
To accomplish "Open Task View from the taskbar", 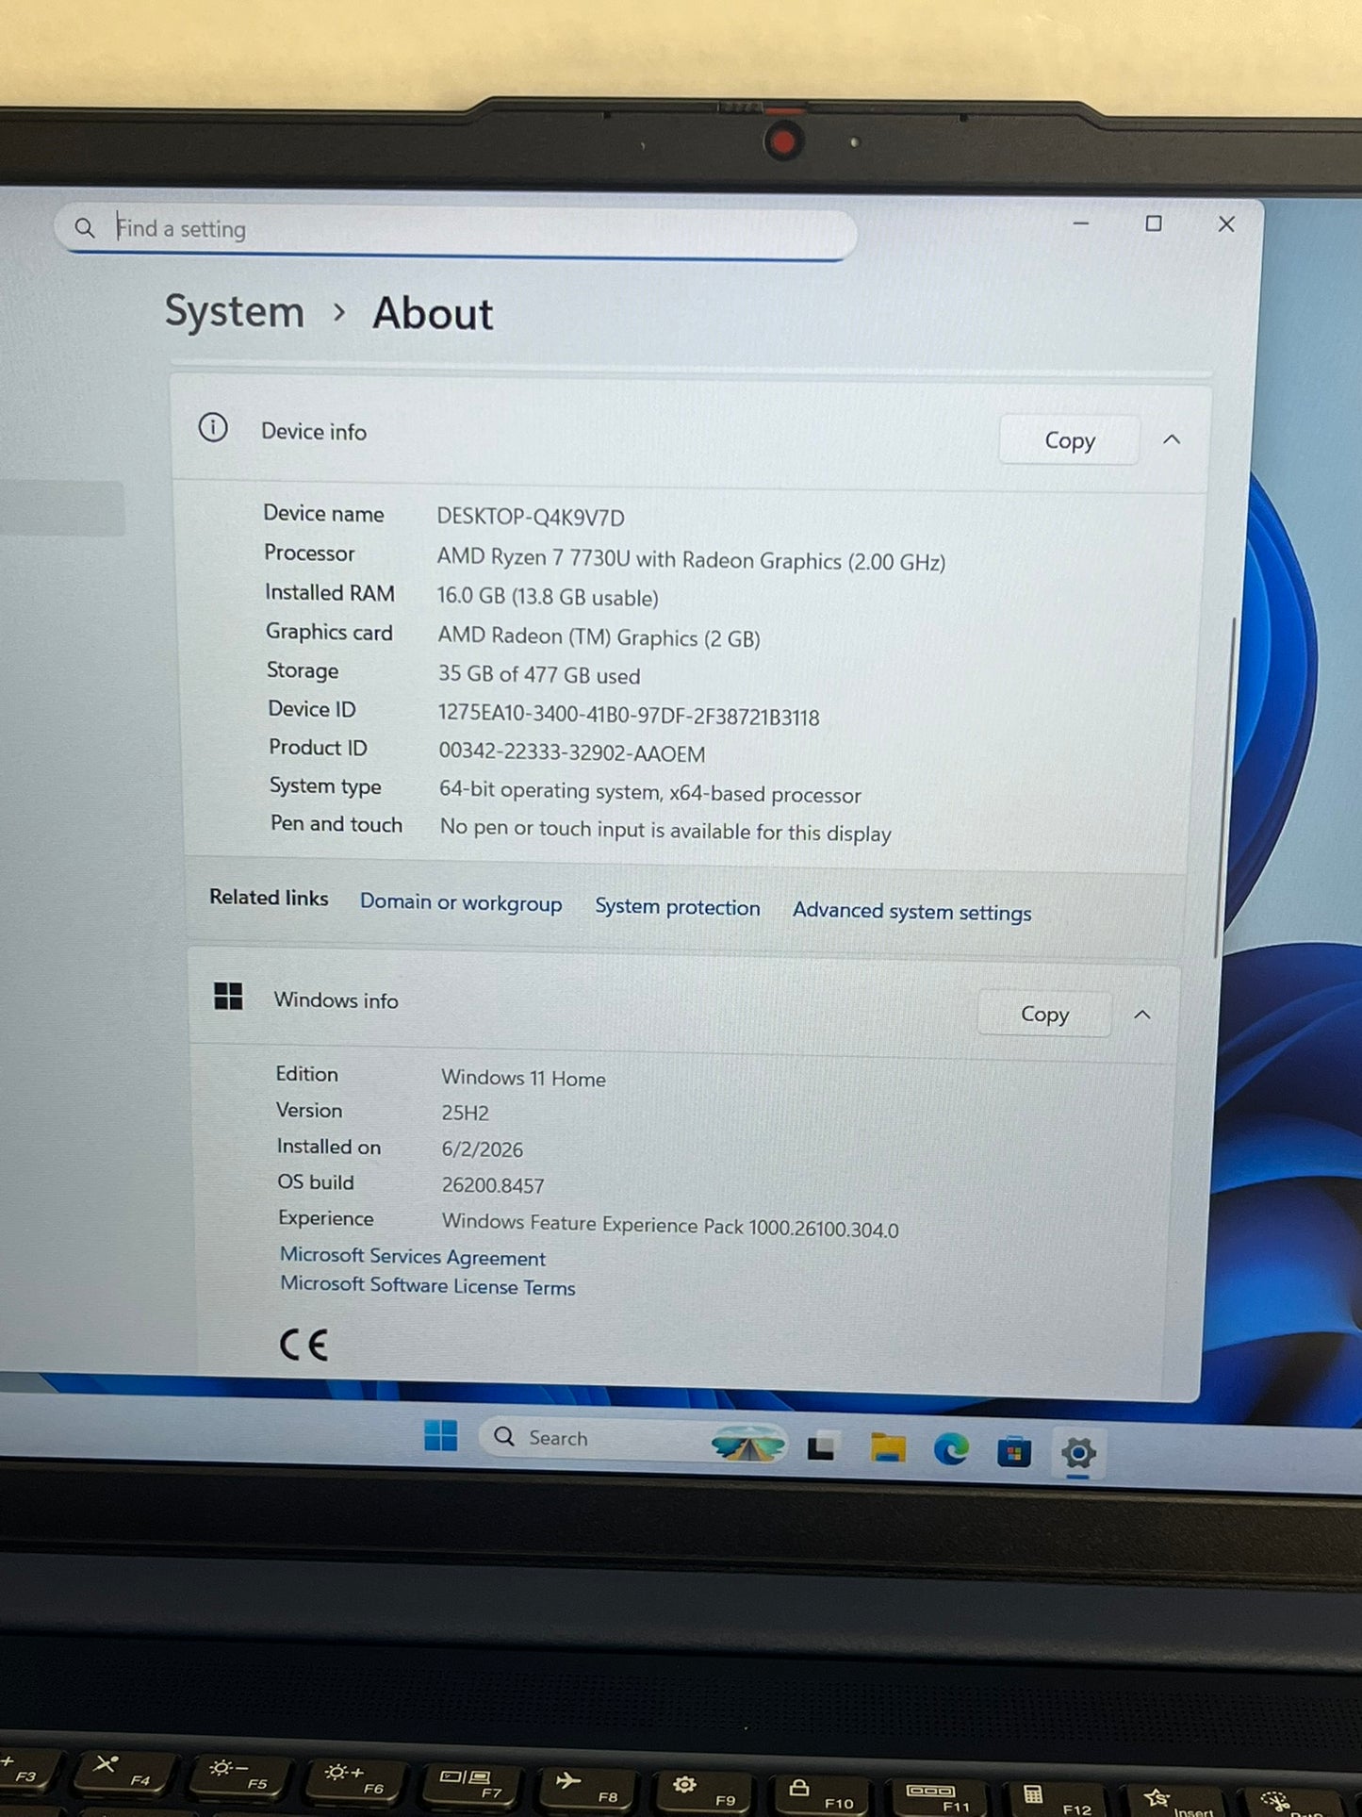I will [x=821, y=1446].
